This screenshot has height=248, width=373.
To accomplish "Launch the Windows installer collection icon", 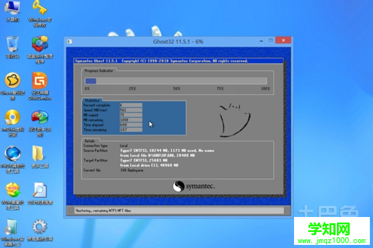I will pos(12,232).
